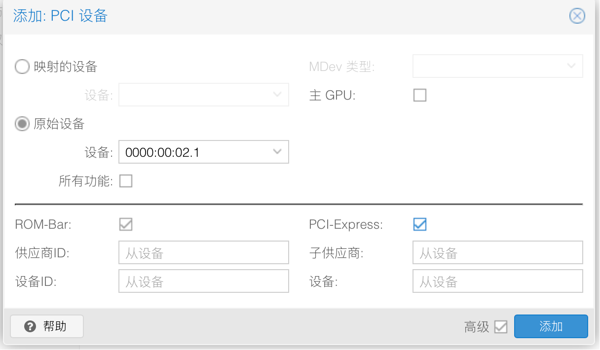The width and height of the screenshot is (600, 350).
Task: Click the 设备 field below 子供应商
Action: coord(497,281)
